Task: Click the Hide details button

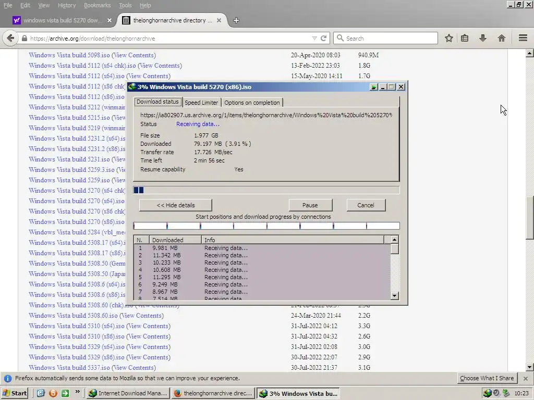Action: click(x=176, y=205)
